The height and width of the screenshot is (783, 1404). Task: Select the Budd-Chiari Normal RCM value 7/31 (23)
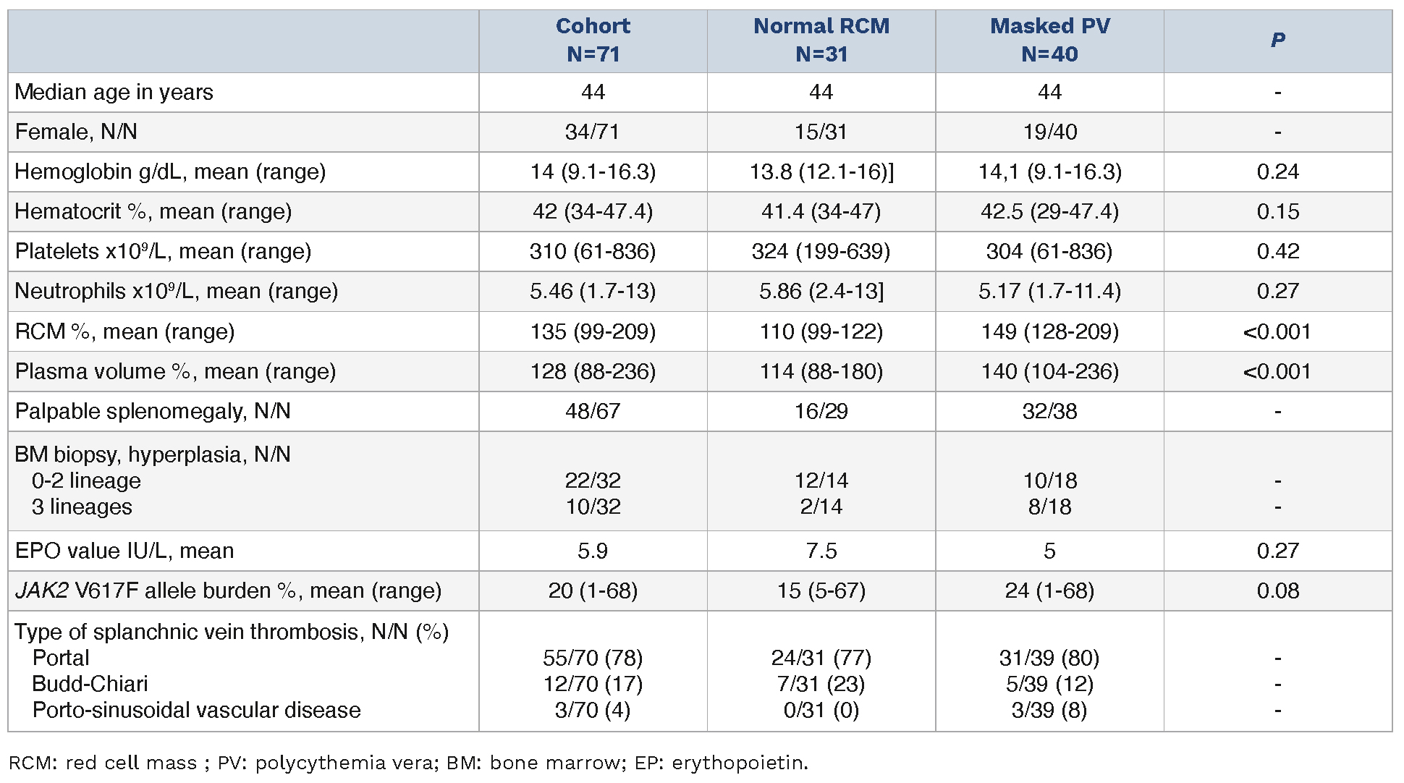pos(821,684)
